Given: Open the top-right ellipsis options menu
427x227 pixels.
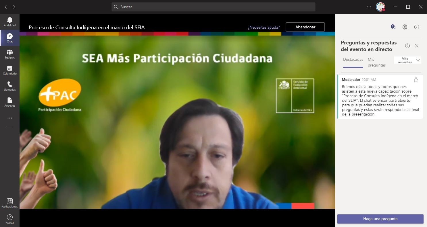Looking at the screenshot, I should [369, 7].
